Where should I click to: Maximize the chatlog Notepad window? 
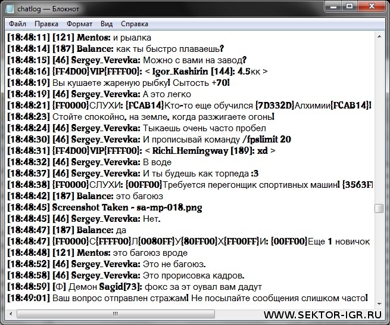[350, 6]
